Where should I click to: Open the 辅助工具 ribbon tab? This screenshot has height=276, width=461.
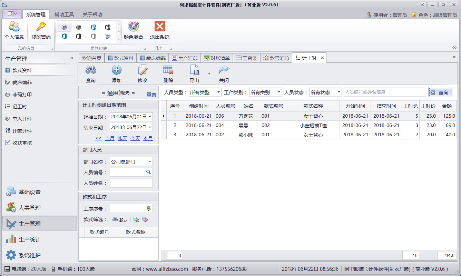64,14
